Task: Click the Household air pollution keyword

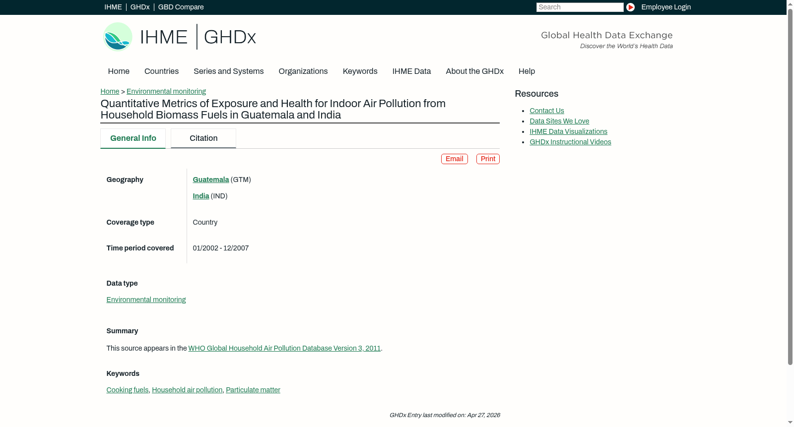Action: pyautogui.click(x=187, y=390)
